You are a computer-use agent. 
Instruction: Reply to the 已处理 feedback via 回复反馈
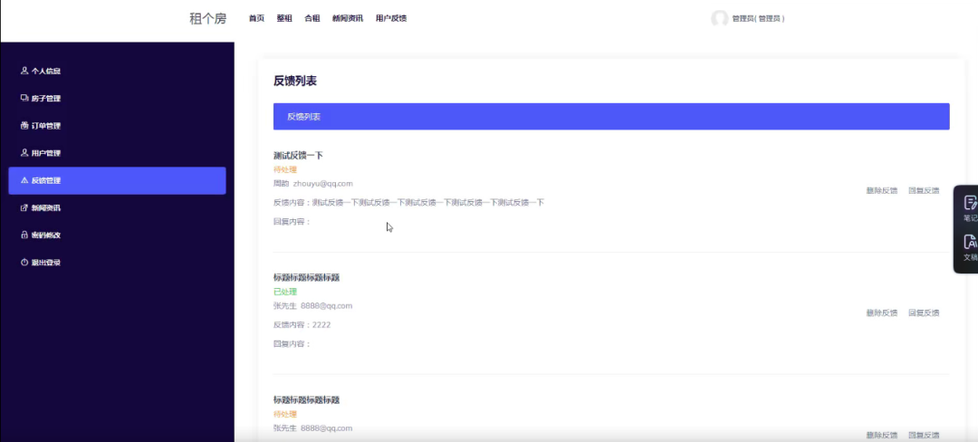(x=924, y=313)
